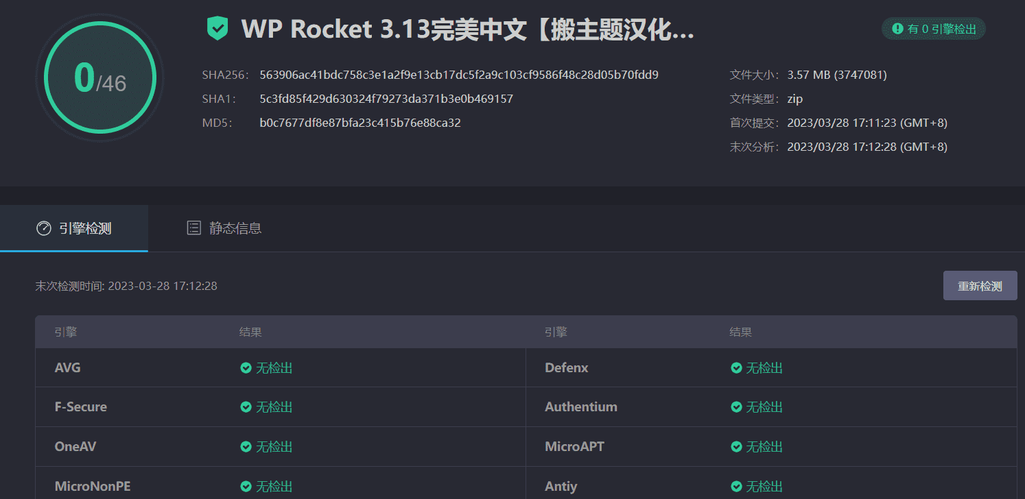Click the right 结果 column header
Image resolution: width=1025 pixels, height=499 pixels.
coord(741,332)
